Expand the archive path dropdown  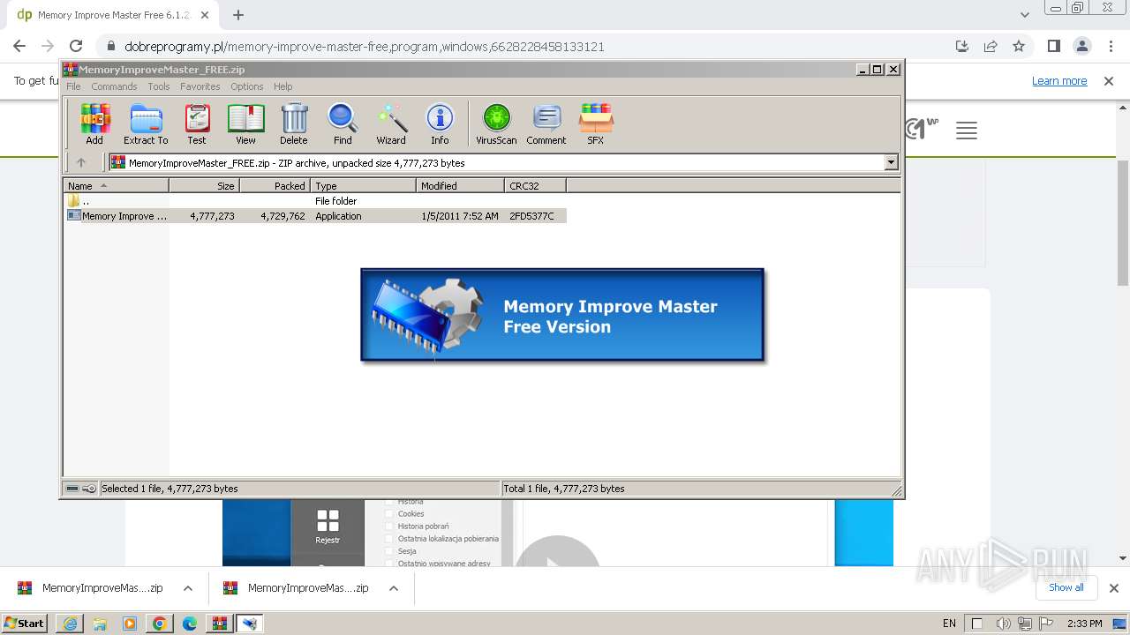tap(891, 162)
